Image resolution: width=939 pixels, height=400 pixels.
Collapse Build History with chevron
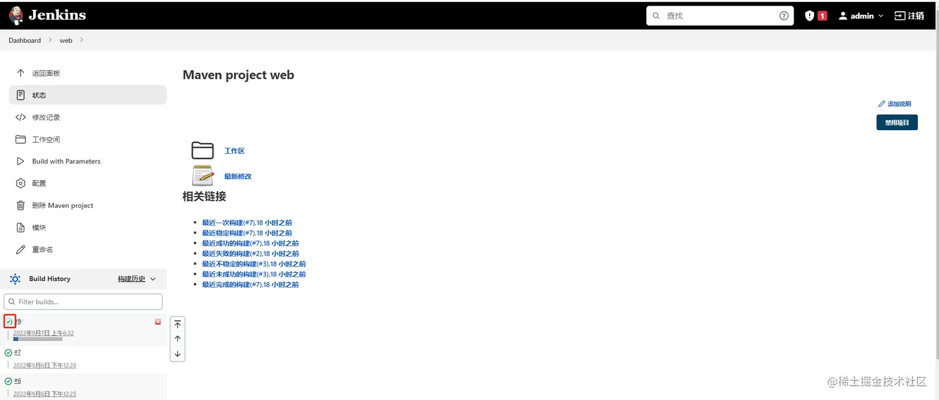pyautogui.click(x=153, y=279)
